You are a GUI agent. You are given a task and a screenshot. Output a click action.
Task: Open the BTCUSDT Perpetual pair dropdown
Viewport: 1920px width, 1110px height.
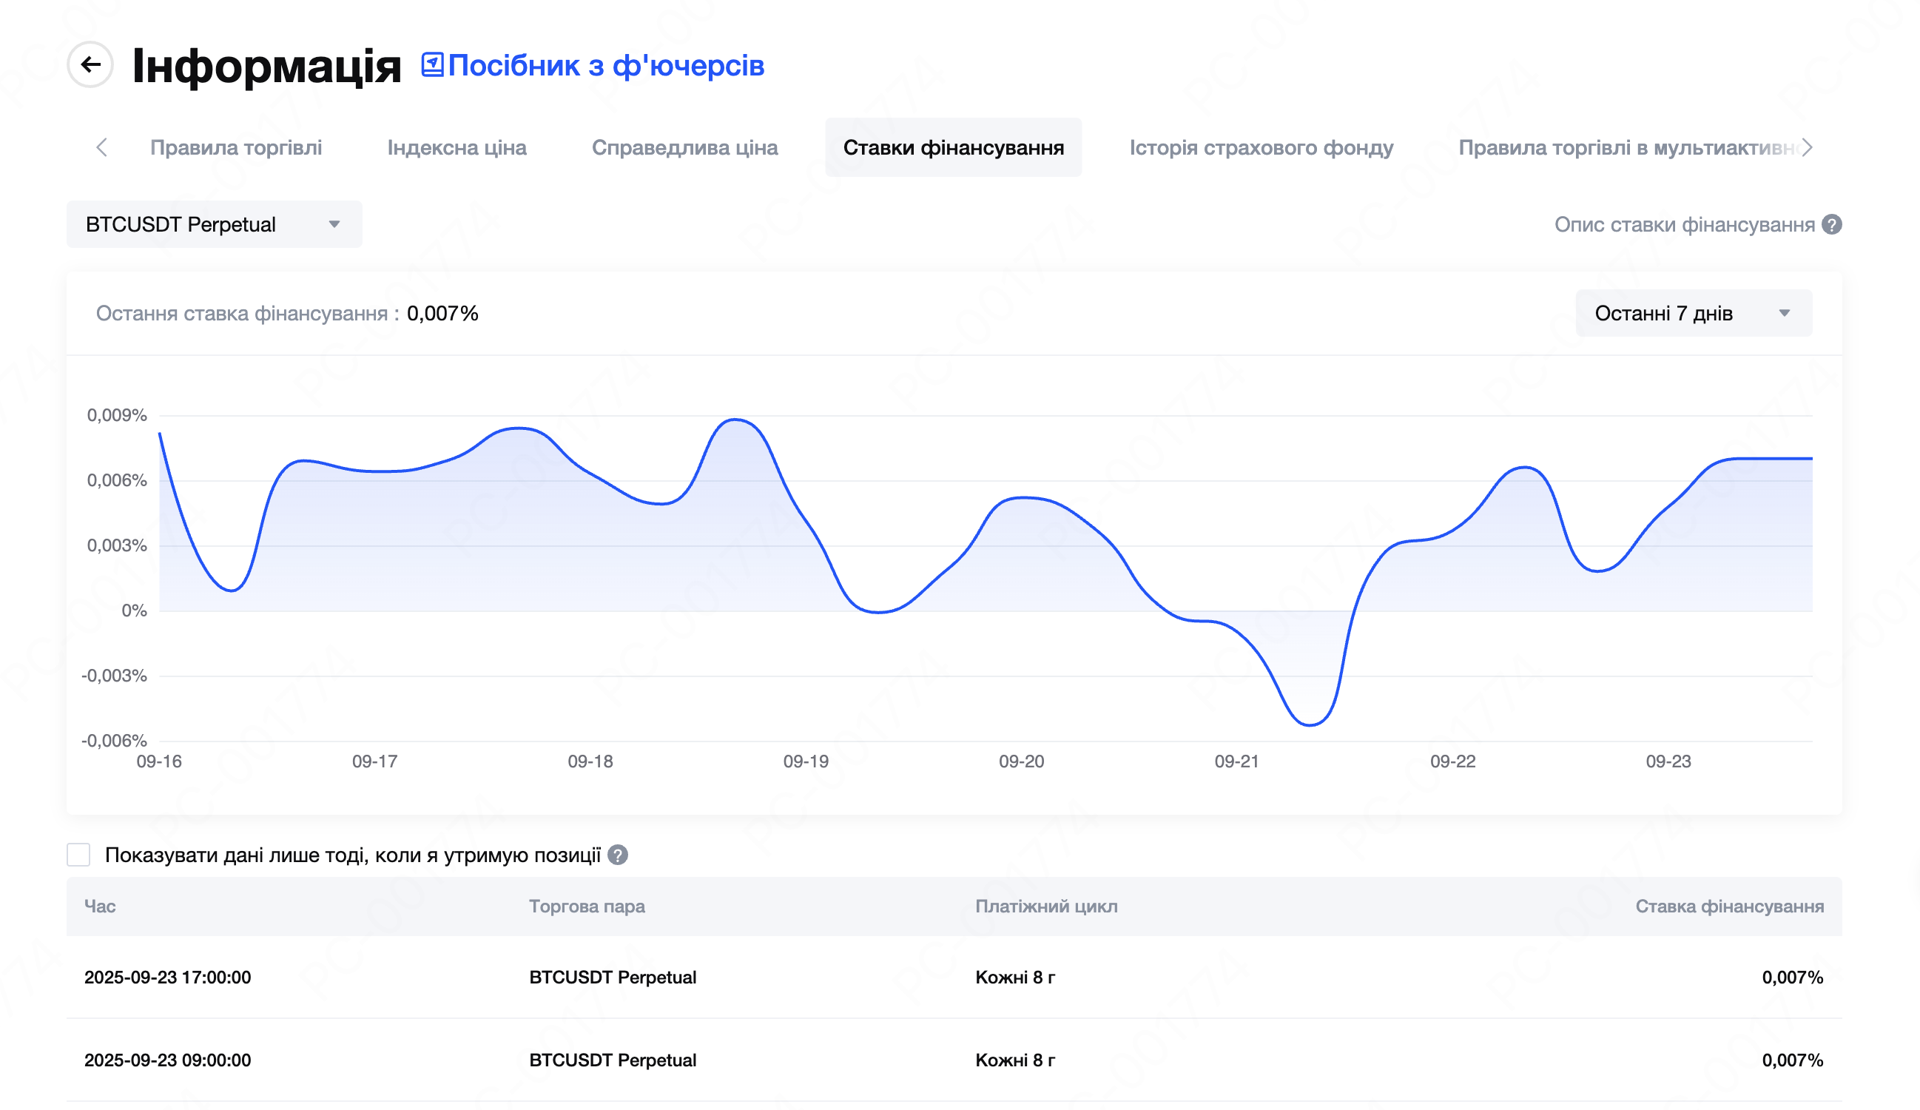pos(213,224)
